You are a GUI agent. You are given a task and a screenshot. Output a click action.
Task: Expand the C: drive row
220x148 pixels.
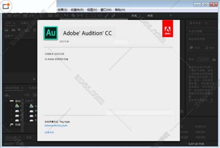(26, 106)
